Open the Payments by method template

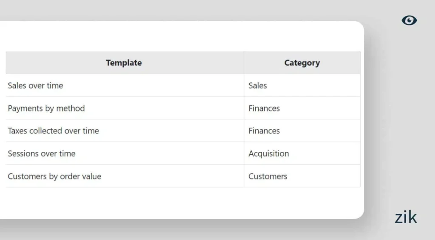[46, 109]
